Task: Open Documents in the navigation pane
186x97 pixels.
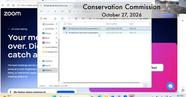Action: click(49, 24)
